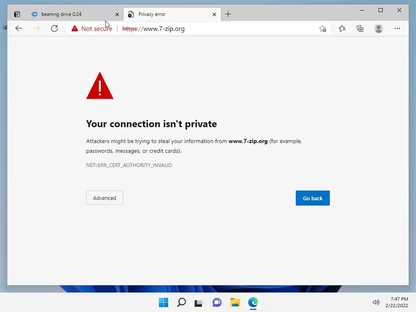Close the beamng drive 0.24 tab
Viewport: 416px width, 312px height.
tap(117, 14)
